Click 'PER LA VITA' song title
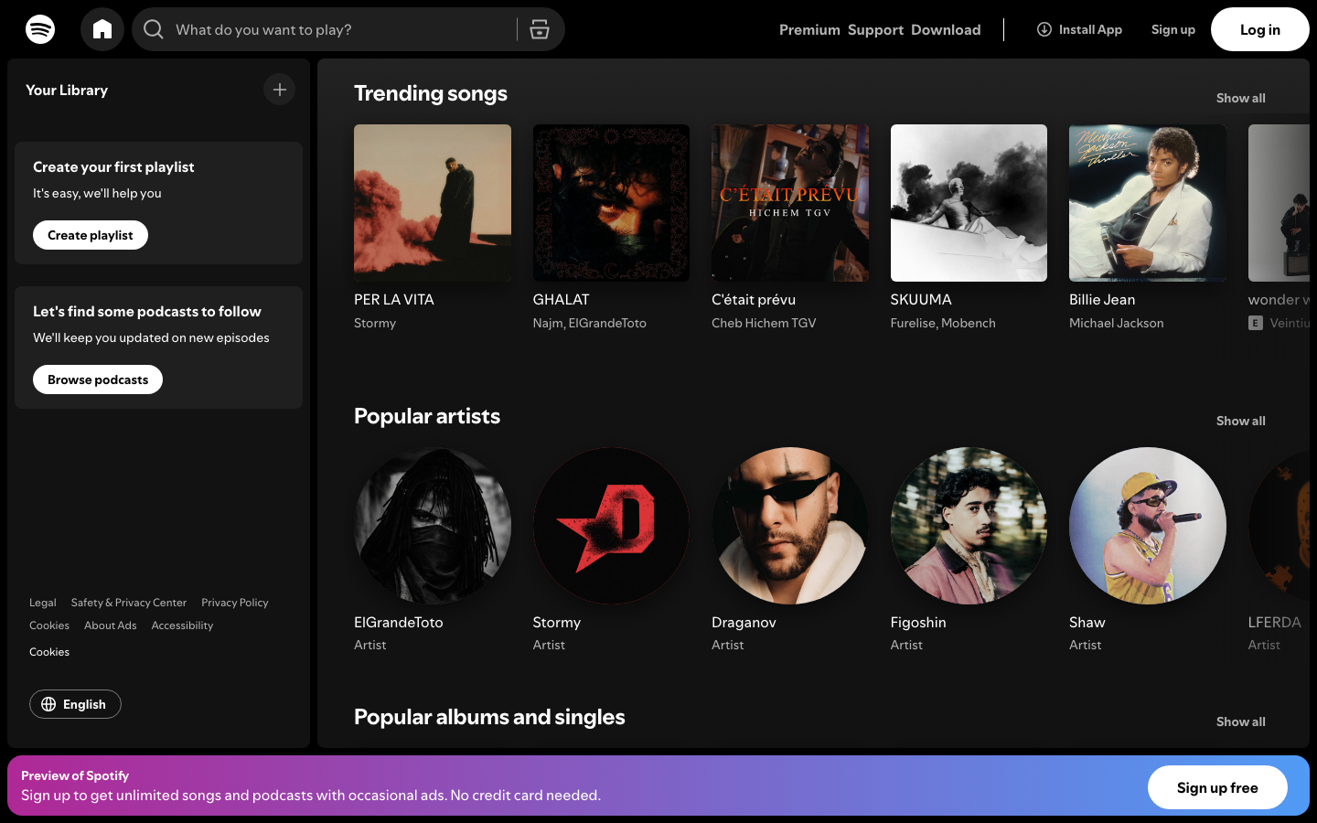 pyautogui.click(x=394, y=299)
